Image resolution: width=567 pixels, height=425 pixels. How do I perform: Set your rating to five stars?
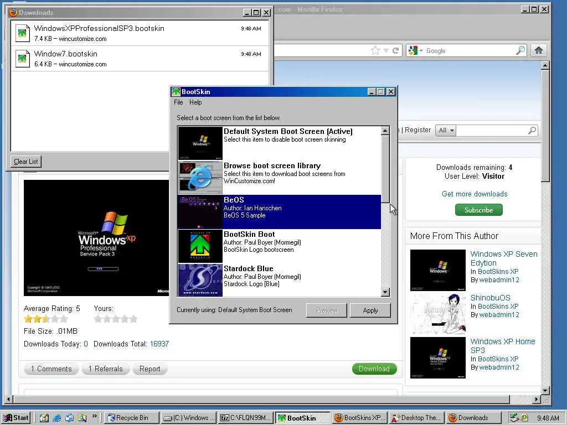[x=133, y=319]
